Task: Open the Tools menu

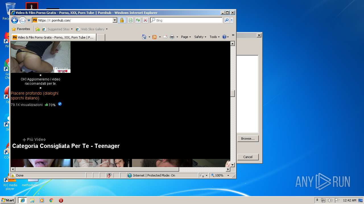Action: (x=215, y=37)
